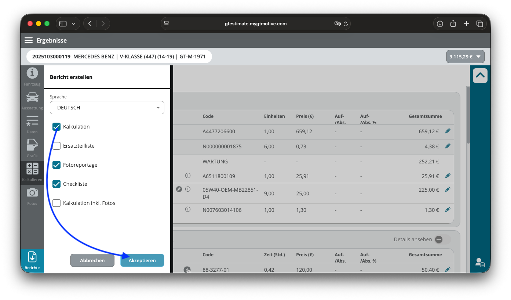Switch to the Grafik door view
511x300 pixels.
click(32, 148)
